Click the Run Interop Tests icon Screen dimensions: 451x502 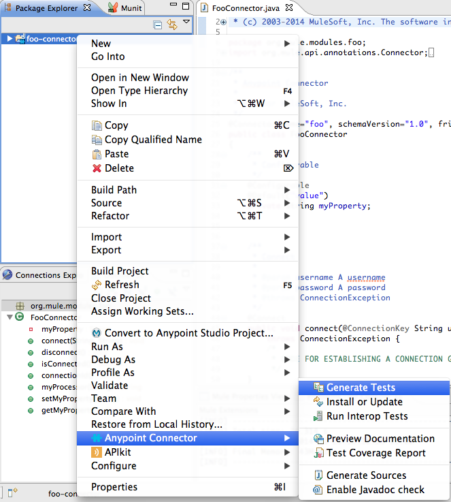[318, 416]
